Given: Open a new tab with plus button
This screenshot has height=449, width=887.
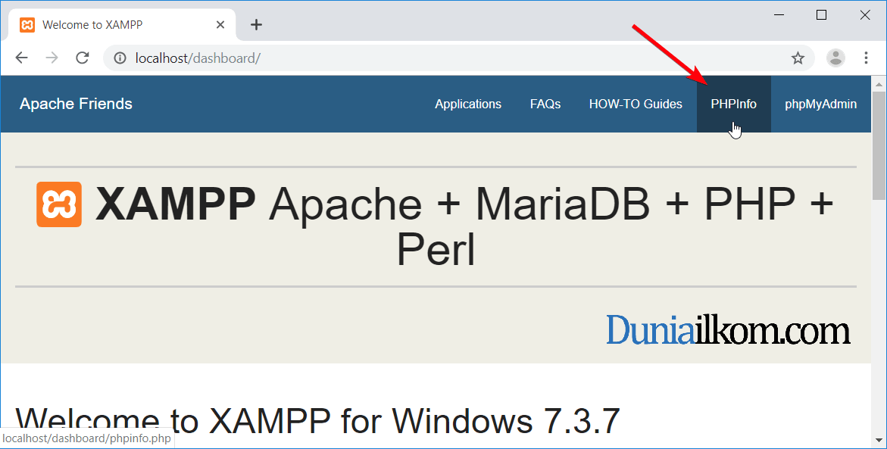Looking at the screenshot, I should coord(256,24).
